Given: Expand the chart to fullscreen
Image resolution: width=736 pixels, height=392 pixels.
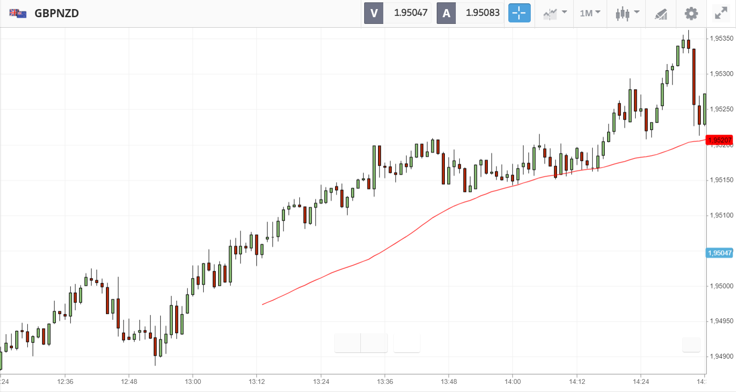Looking at the screenshot, I should pos(721,13).
